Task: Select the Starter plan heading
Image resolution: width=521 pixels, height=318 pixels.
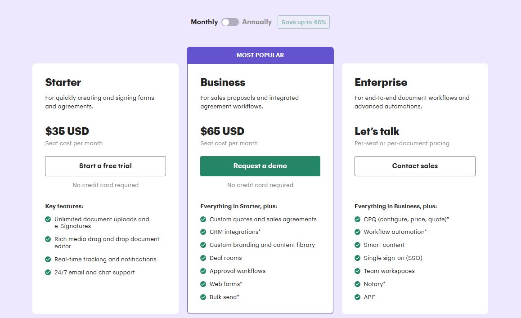Action: coord(63,83)
